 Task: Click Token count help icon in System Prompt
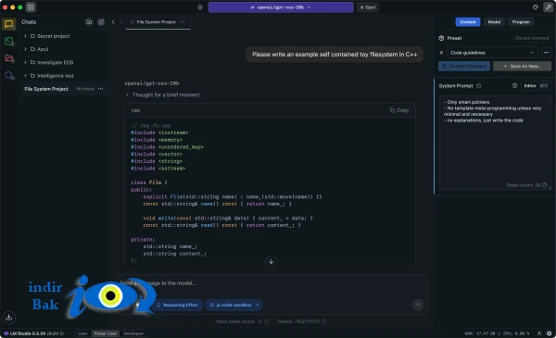coord(545,185)
